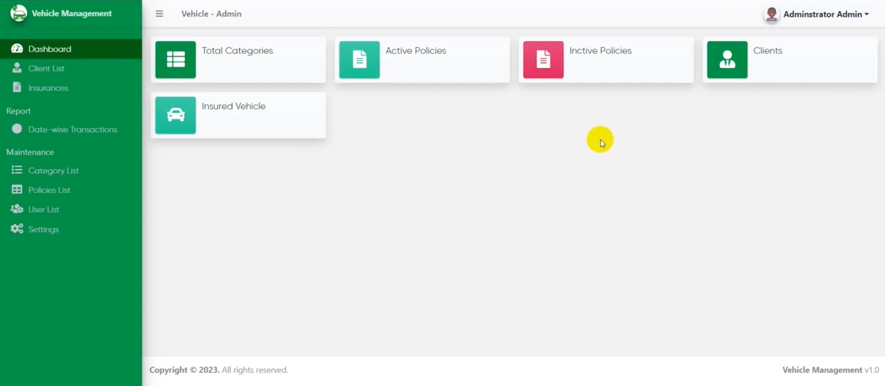885x386 pixels.
Task: Click the Vehicle - Admin header link
Action: [212, 14]
